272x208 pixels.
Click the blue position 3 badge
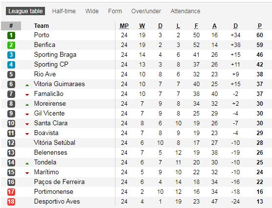click(11, 55)
